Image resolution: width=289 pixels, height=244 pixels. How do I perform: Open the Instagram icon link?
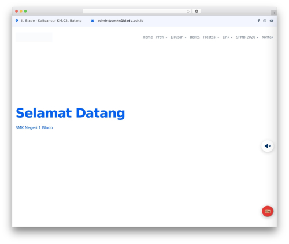265,21
